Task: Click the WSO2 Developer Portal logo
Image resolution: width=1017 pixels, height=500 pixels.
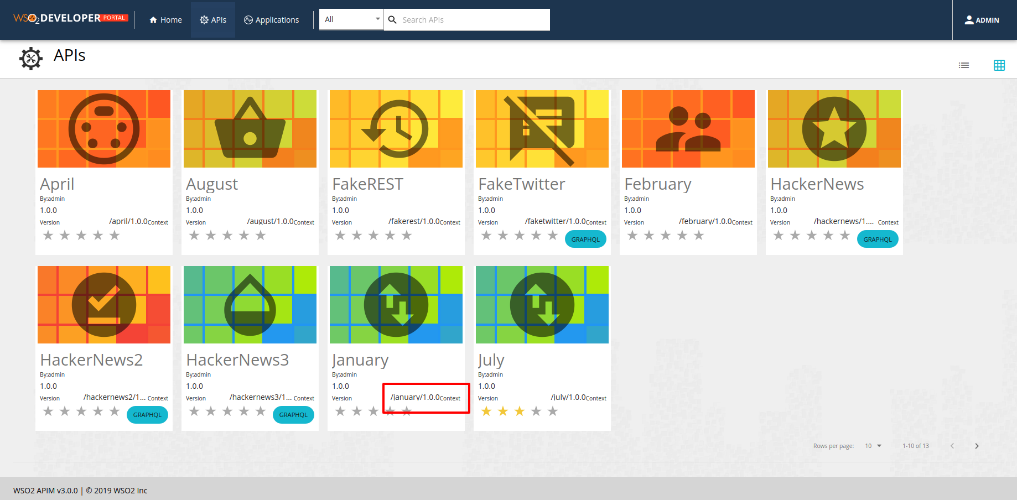Action: (71, 18)
